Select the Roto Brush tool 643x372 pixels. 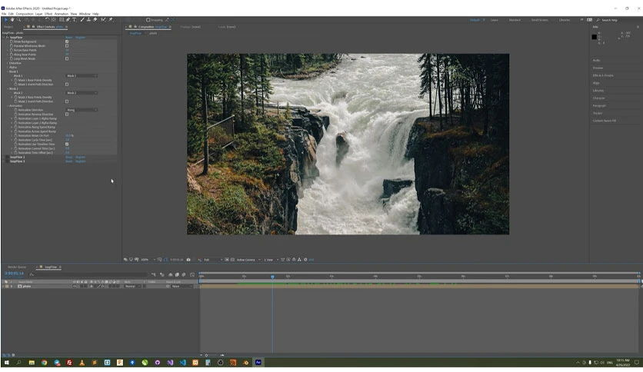point(103,20)
